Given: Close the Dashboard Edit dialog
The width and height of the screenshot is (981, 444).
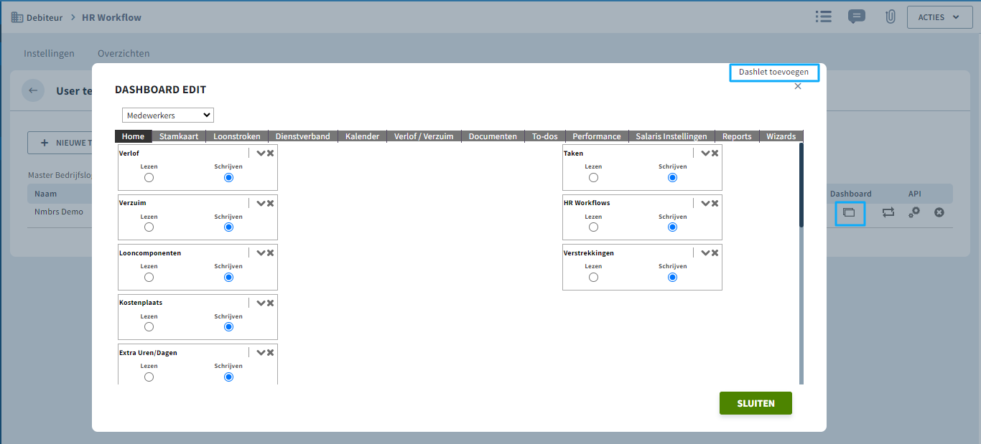Looking at the screenshot, I should tap(798, 86).
